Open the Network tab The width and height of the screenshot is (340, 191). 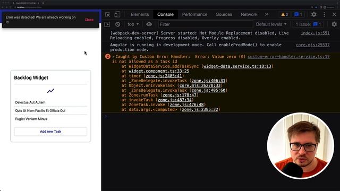[x=249, y=14]
